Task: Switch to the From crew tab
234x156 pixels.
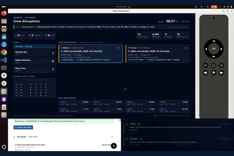Action: [x=33, y=137]
